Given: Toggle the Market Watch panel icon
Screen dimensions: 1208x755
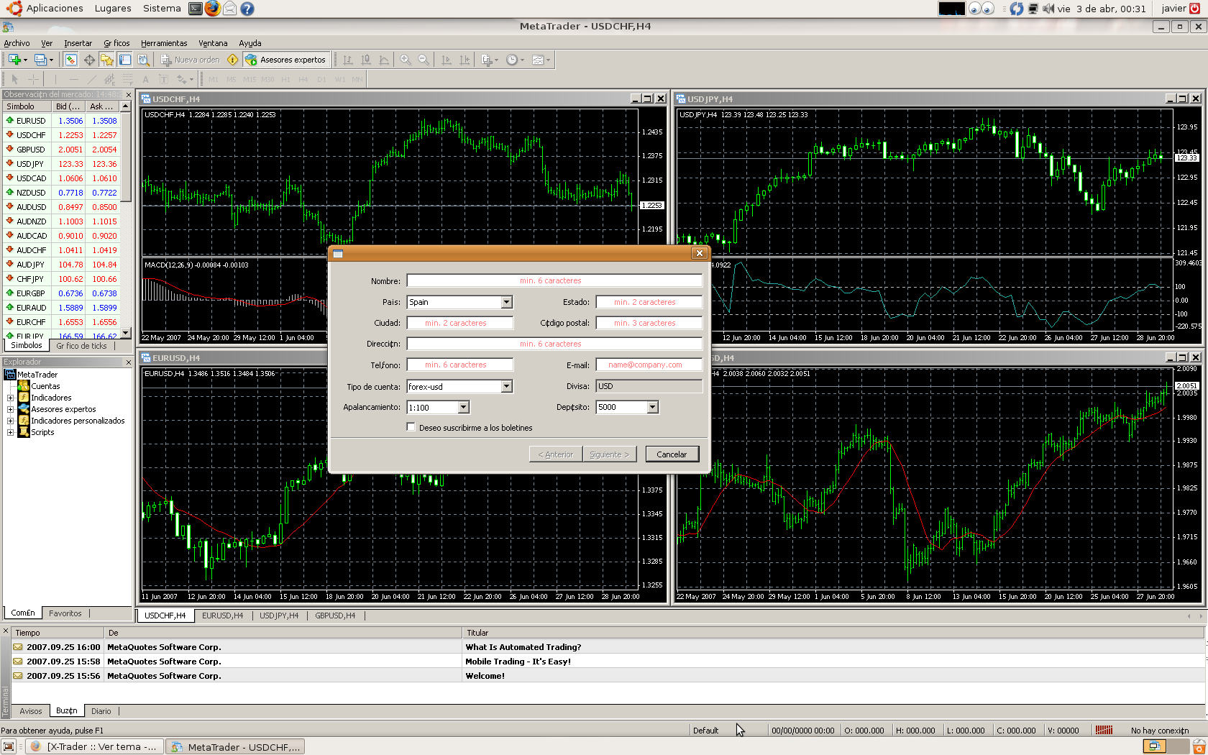Looking at the screenshot, I should [70, 60].
